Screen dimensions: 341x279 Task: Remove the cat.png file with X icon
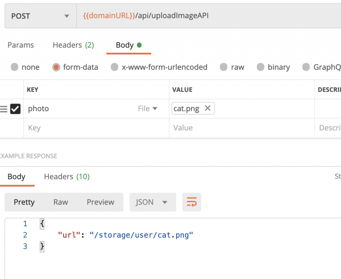207,108
